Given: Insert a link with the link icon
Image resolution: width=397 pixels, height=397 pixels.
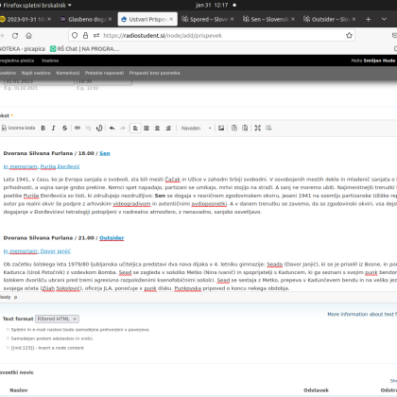Looking at the screenshot, I should 78,128.
